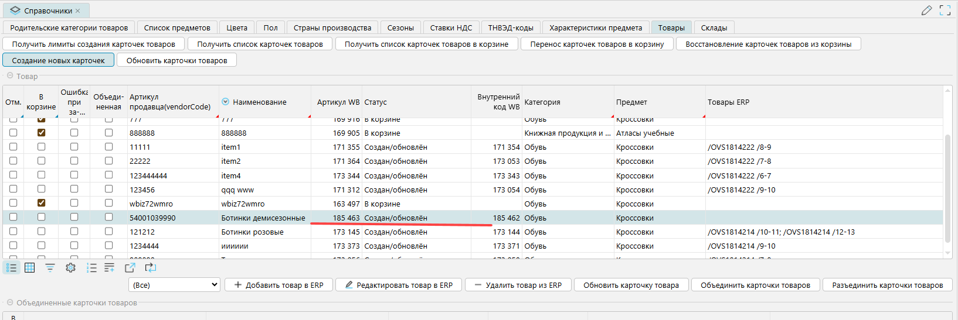
Task: Click the add-row lines-with-plus icon
Action: point(110,268)
